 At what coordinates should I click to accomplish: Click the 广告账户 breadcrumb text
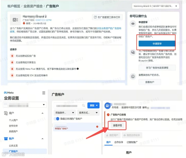52,6
